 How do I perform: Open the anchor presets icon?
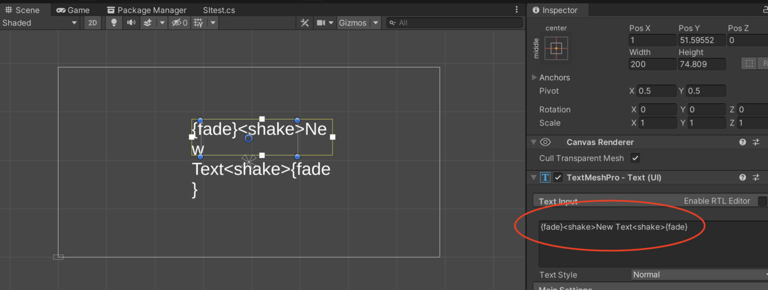coord(556,48)
